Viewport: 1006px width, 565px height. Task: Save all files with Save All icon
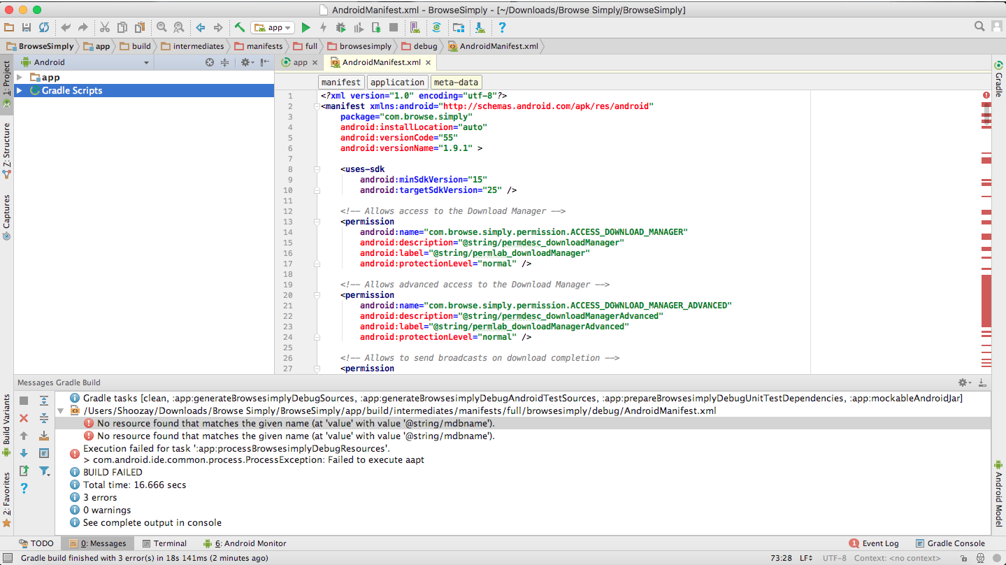[x=27, y=27]
